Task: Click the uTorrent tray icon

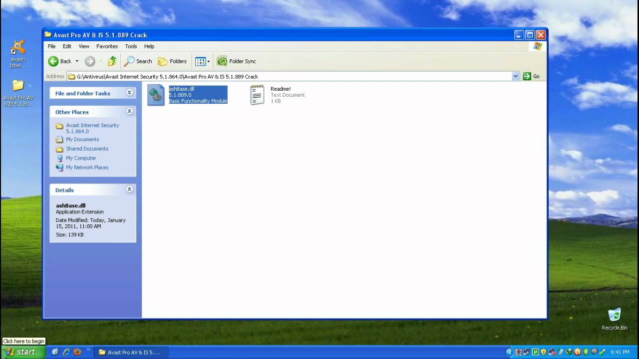Action: click(535, 352)
